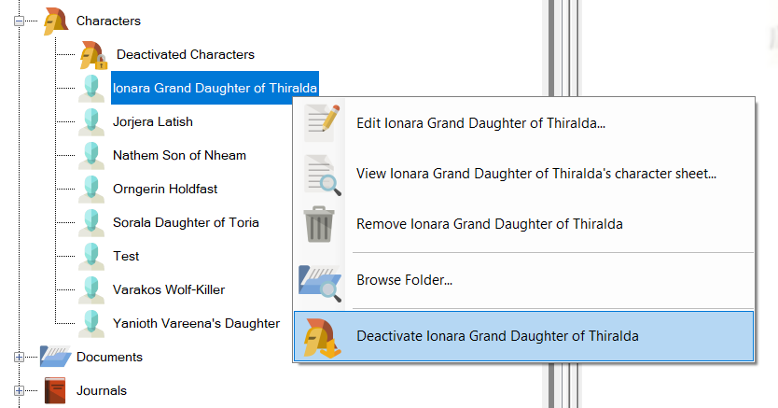Select Varakos Wolf-Killer in the tree

[x=168, y=289]
